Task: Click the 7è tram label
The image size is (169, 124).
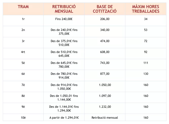Action: point(23,85)
